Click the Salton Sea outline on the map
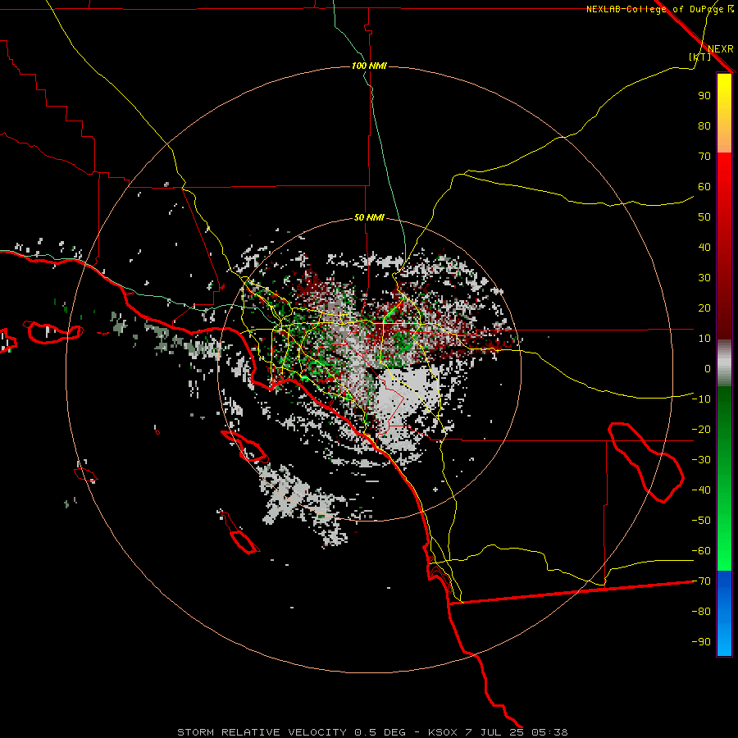 646,462
